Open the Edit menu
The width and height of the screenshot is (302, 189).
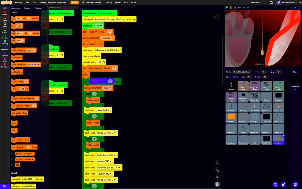(x=34, y=2)
